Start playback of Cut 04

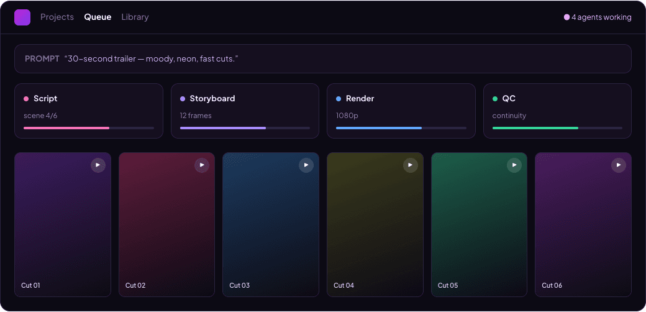tap(411, 165)
